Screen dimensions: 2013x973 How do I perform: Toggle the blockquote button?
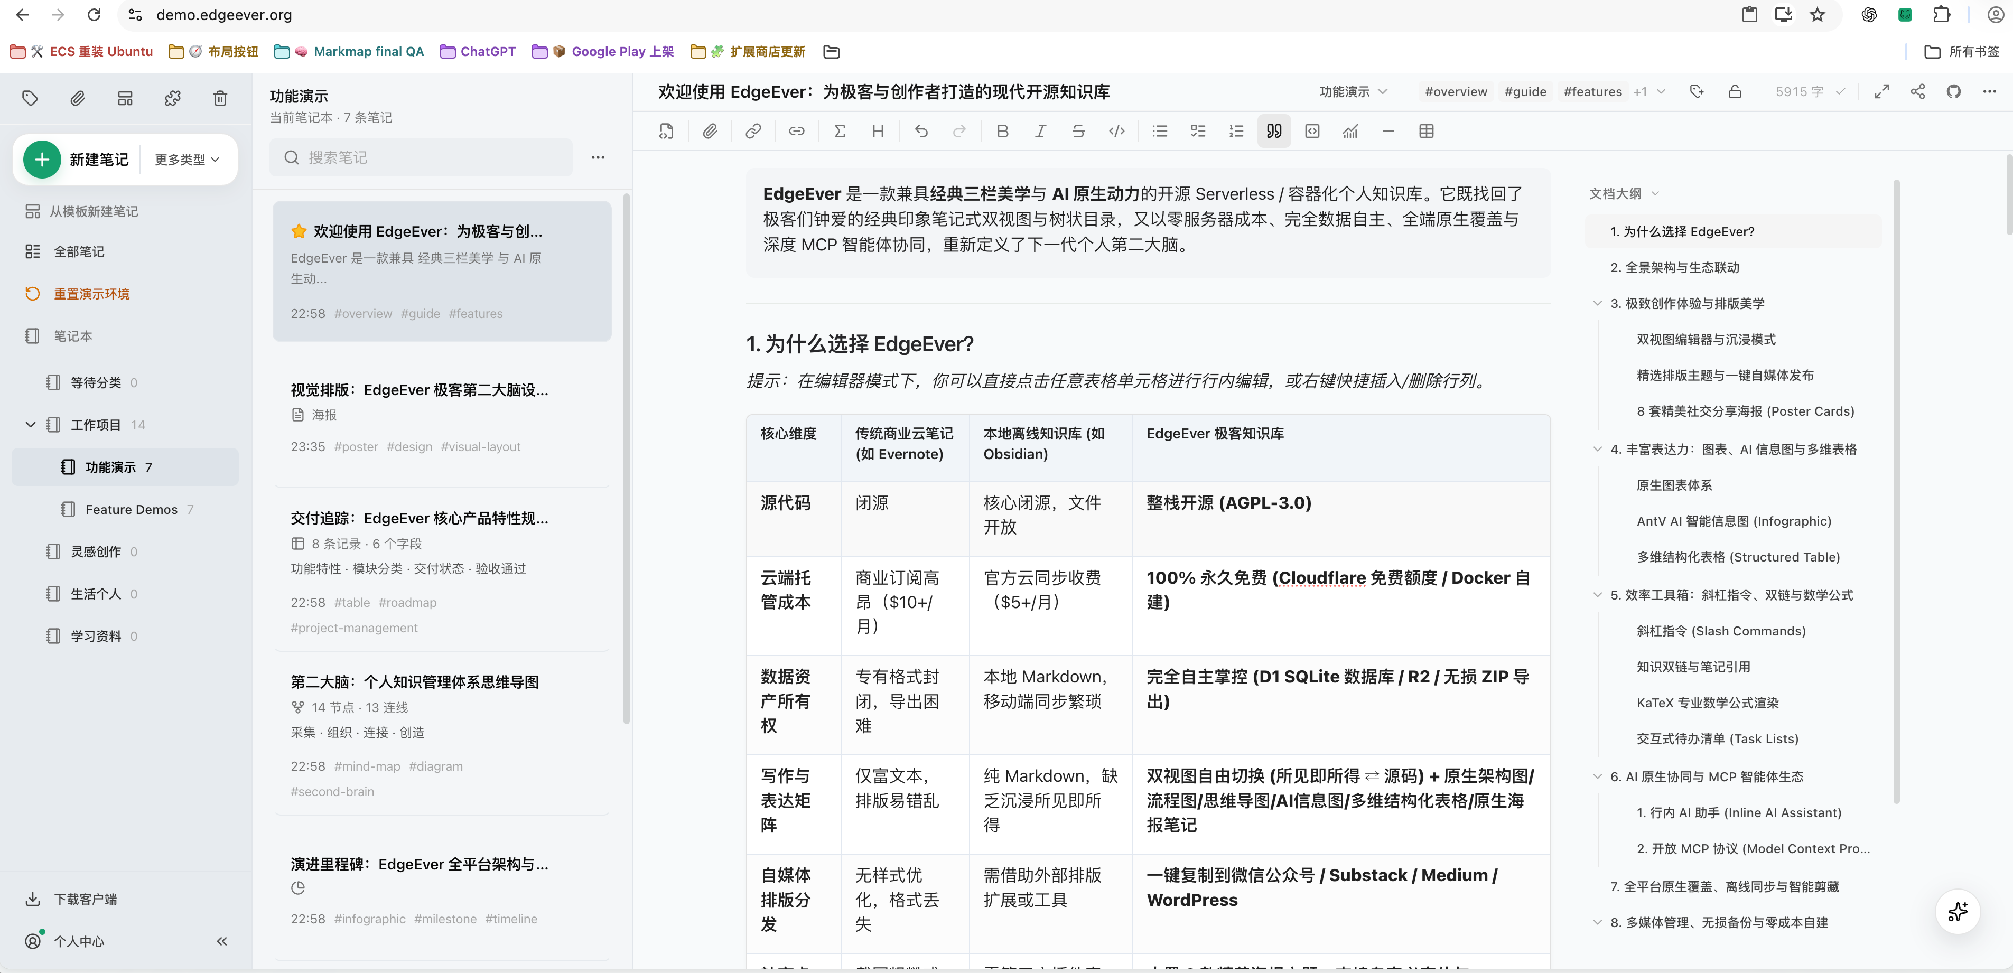pyautogui.click(x=1274, y=132)
